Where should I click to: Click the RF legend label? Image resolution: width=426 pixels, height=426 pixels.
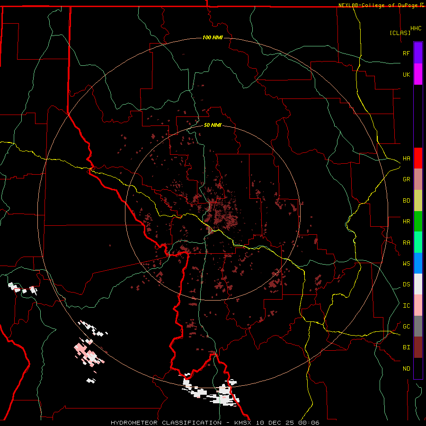406,53
